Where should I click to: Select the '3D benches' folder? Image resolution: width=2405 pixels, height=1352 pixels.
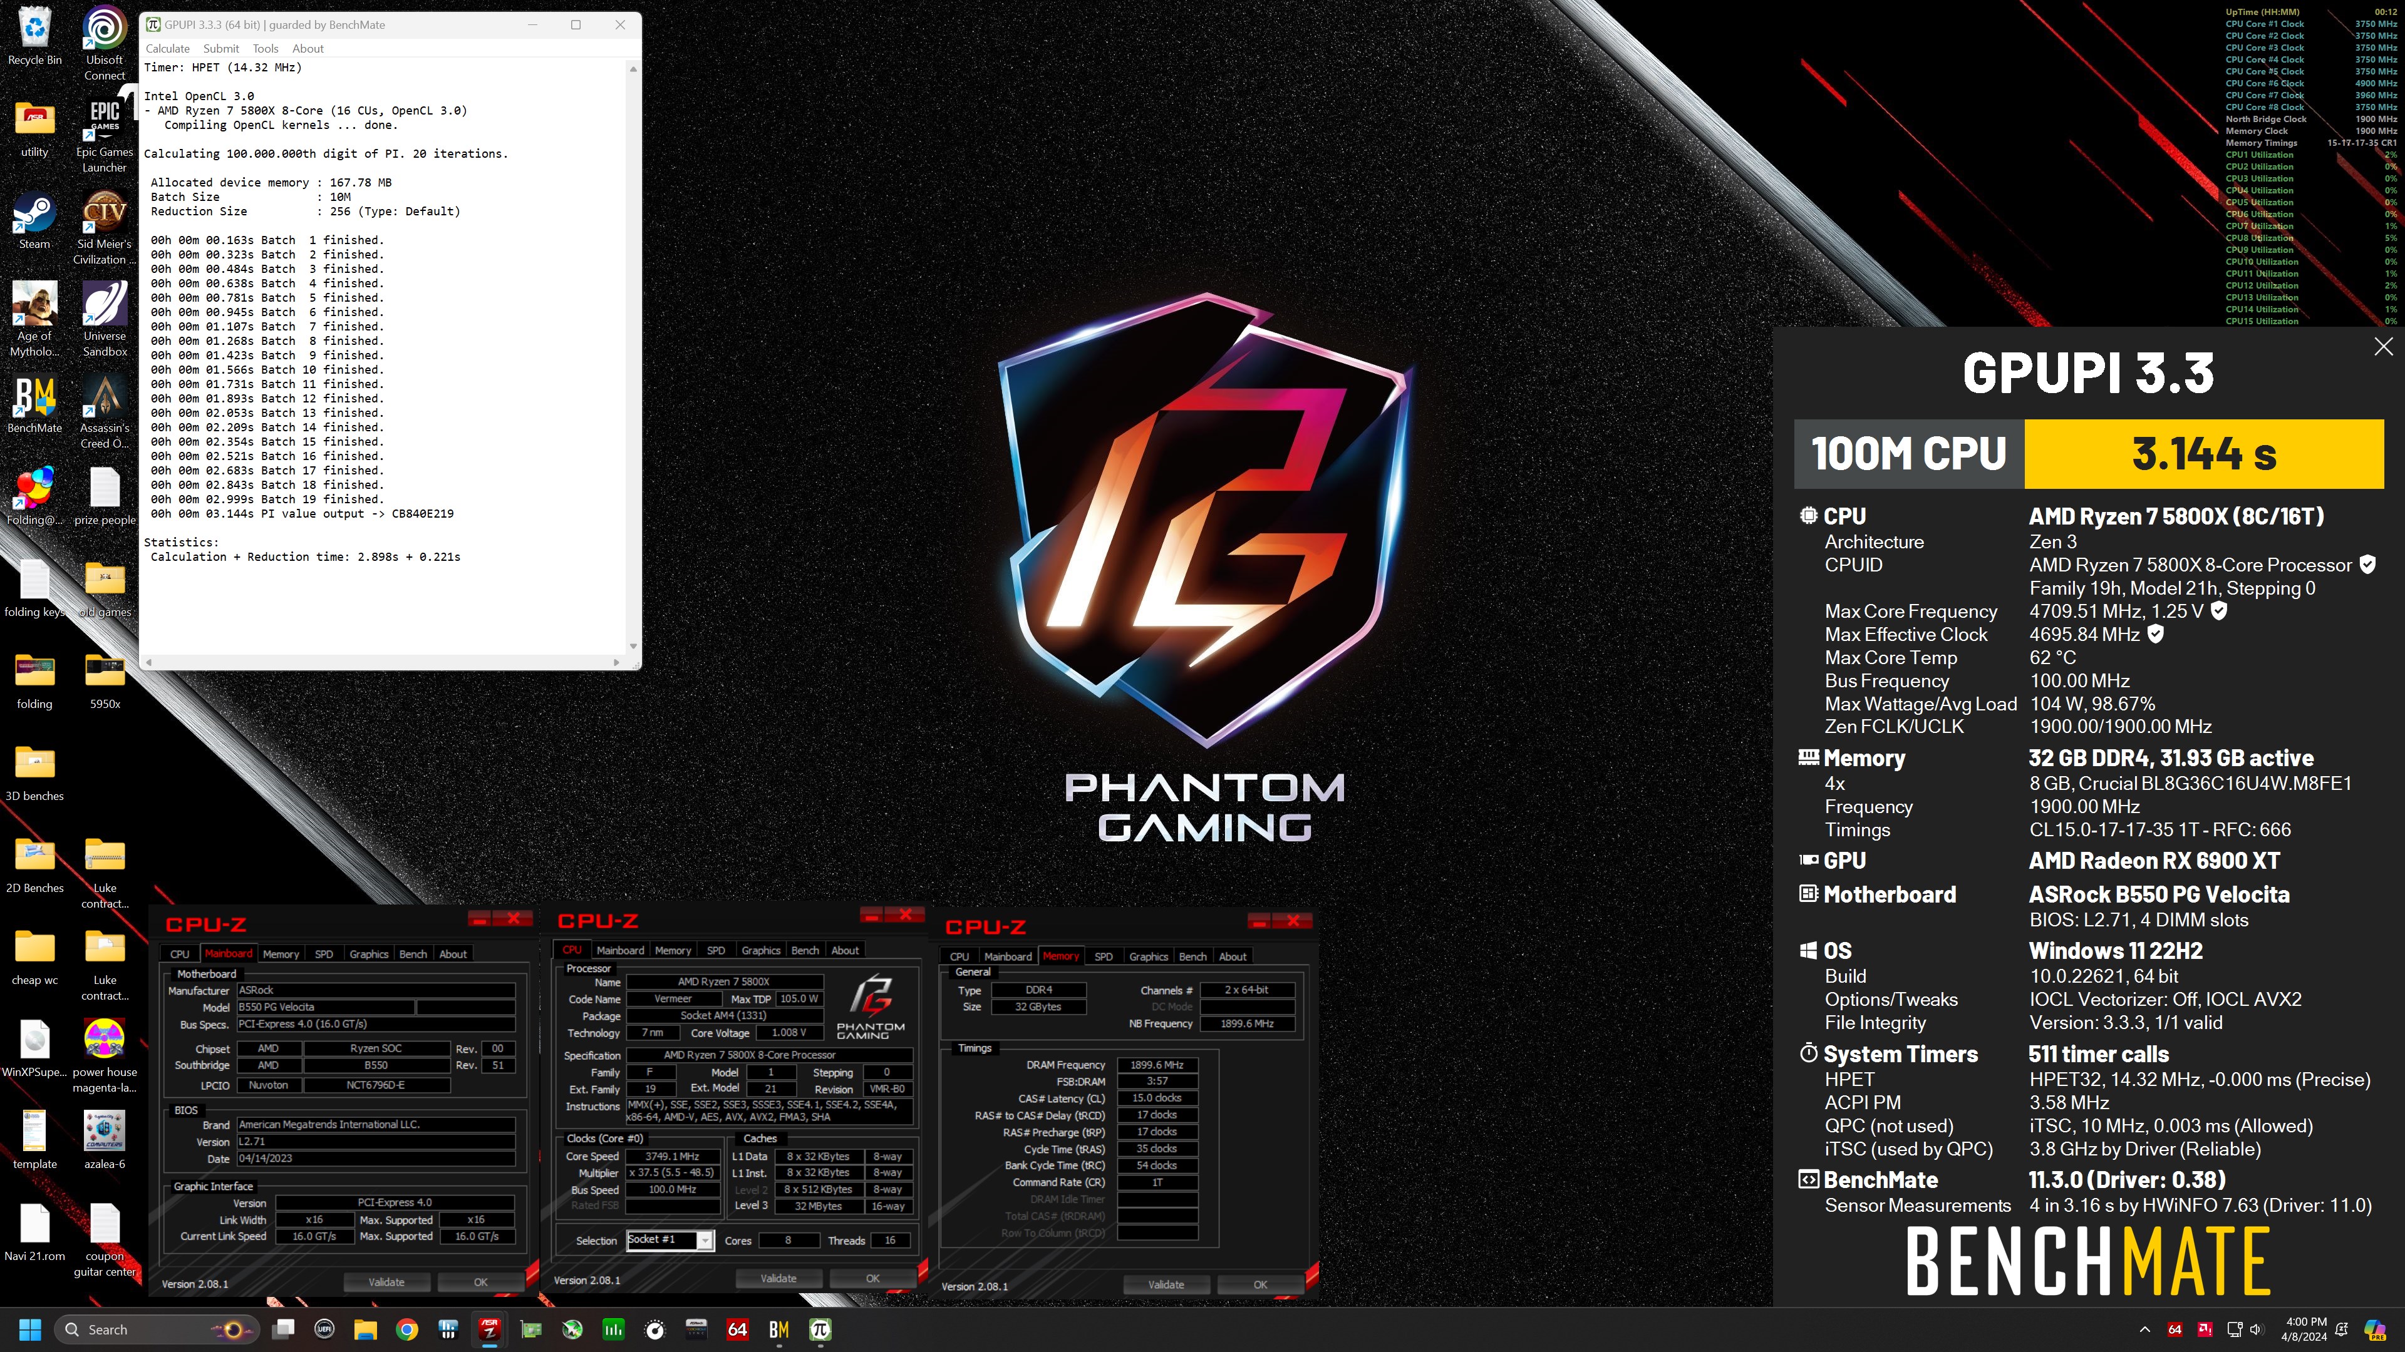click(x=34, y=772)
